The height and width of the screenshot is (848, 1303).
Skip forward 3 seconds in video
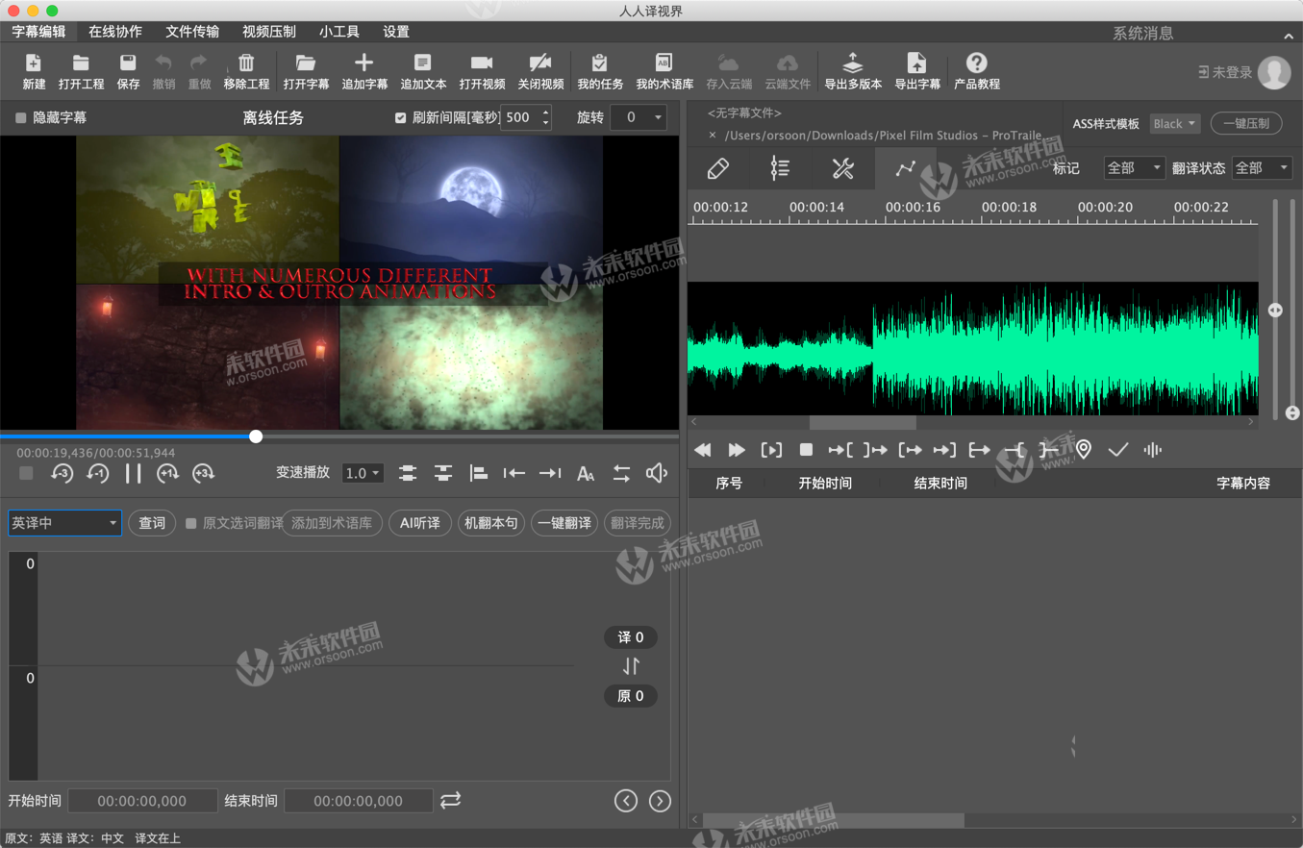click(203, 473)
